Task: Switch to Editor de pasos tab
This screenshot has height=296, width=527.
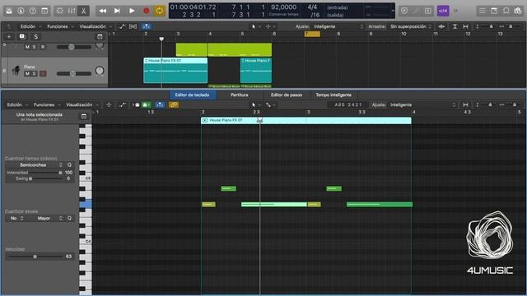Action: click(x=287, y=95)
